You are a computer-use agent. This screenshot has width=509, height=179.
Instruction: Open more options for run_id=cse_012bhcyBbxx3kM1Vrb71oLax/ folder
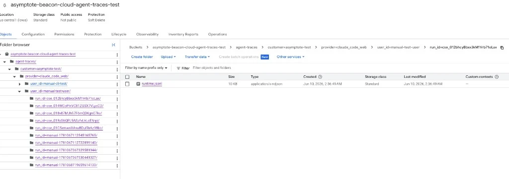[x=117, y=99]
